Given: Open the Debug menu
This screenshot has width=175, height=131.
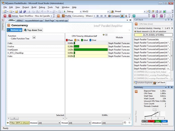Looking at the screenshot, I should tap(42, 7).
